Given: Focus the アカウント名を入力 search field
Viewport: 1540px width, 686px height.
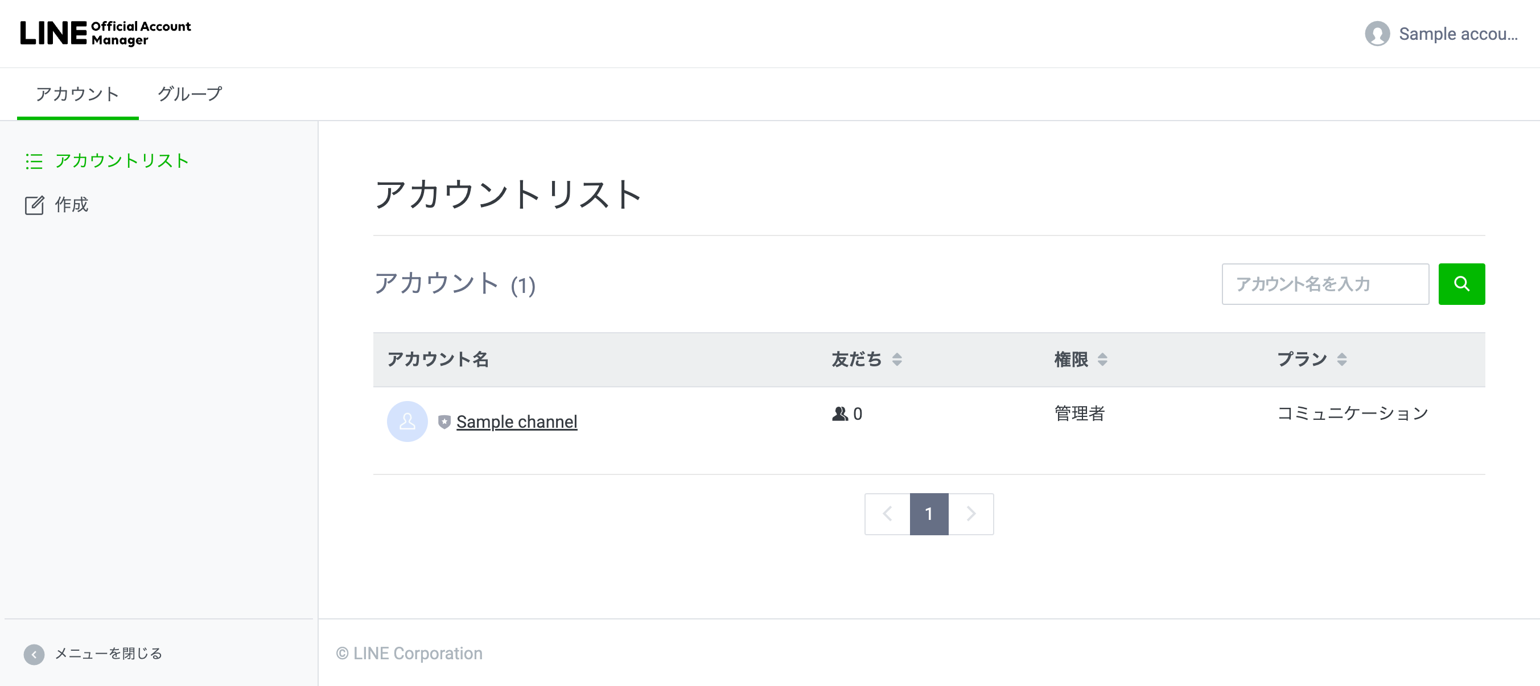Looking at the screenshot, I should 1325,284.
